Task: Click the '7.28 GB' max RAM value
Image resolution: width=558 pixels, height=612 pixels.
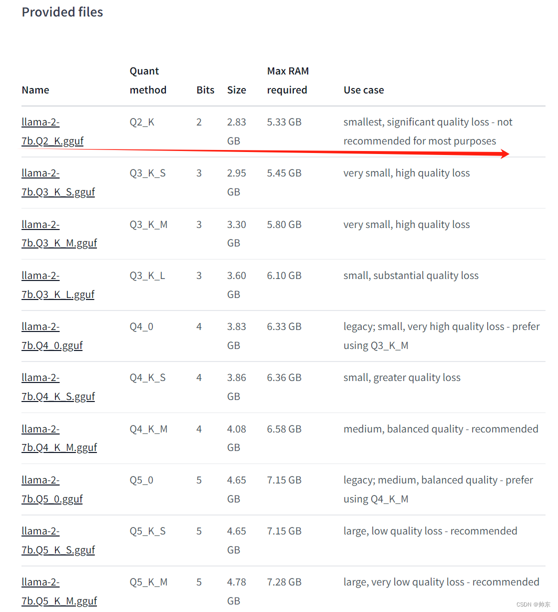Action: coord(284,582)
